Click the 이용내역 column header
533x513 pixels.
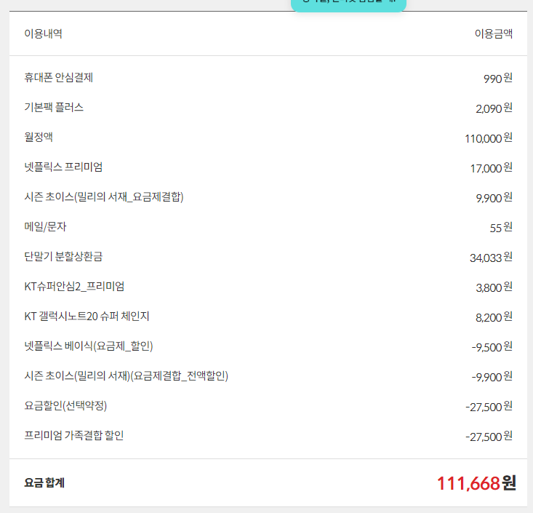(x=43, y=33)
